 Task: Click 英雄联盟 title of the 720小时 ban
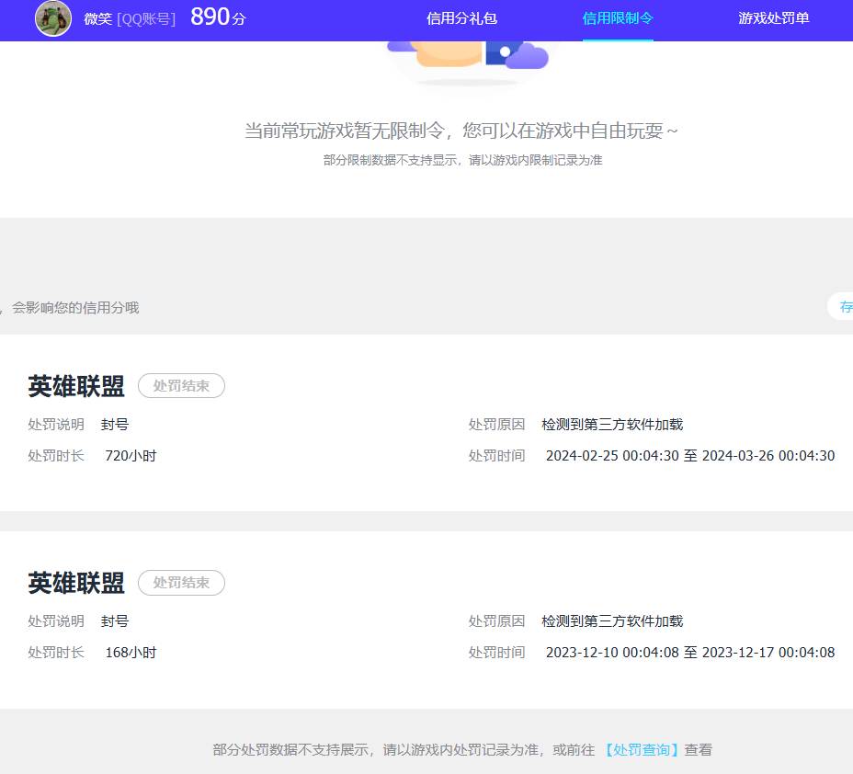pos(76,386)
